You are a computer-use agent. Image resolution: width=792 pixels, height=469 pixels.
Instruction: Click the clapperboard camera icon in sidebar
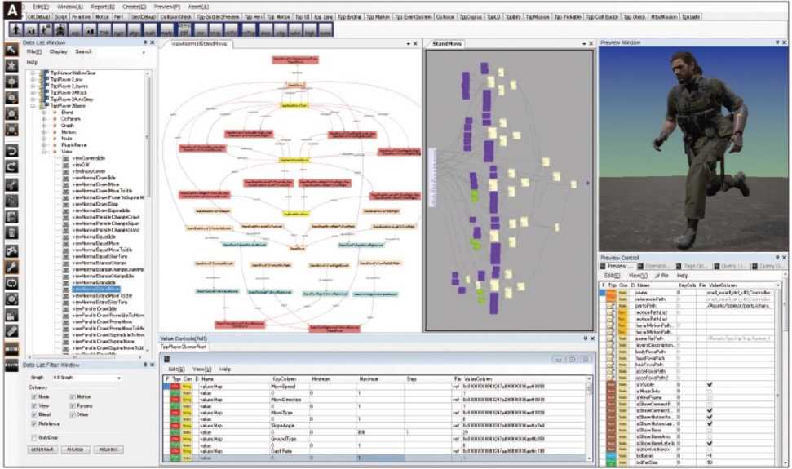pos(11,316)
